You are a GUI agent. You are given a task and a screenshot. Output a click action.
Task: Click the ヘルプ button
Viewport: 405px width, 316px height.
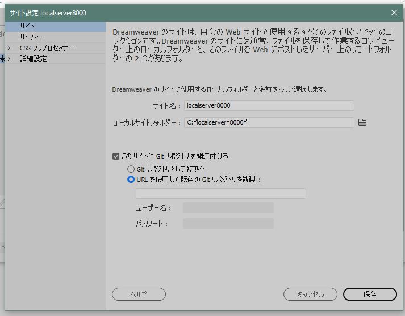pos(139,294)
